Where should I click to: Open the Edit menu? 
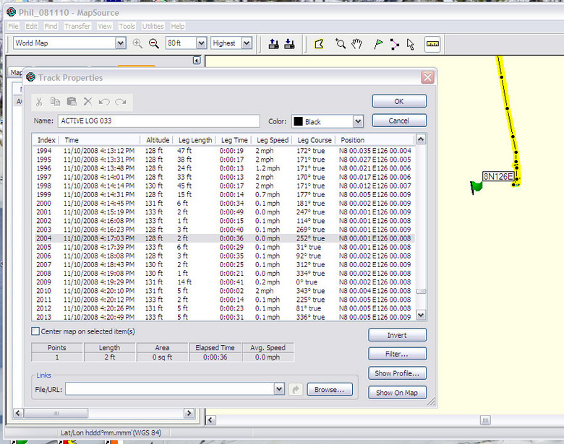31,26
